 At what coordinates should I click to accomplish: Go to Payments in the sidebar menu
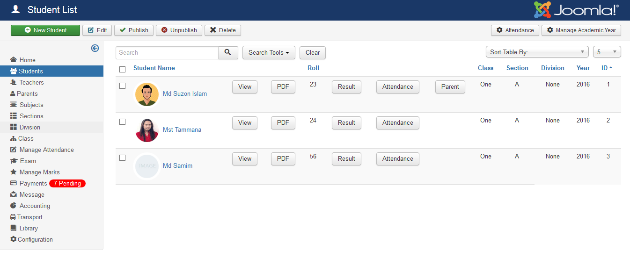click(33, 183)
